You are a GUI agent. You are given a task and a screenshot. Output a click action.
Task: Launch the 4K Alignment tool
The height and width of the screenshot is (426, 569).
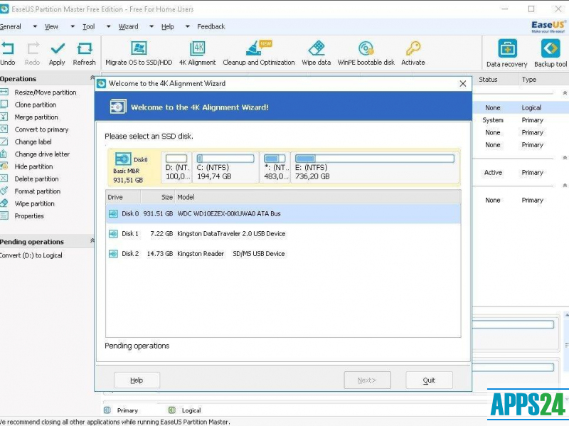pos(198,53)
